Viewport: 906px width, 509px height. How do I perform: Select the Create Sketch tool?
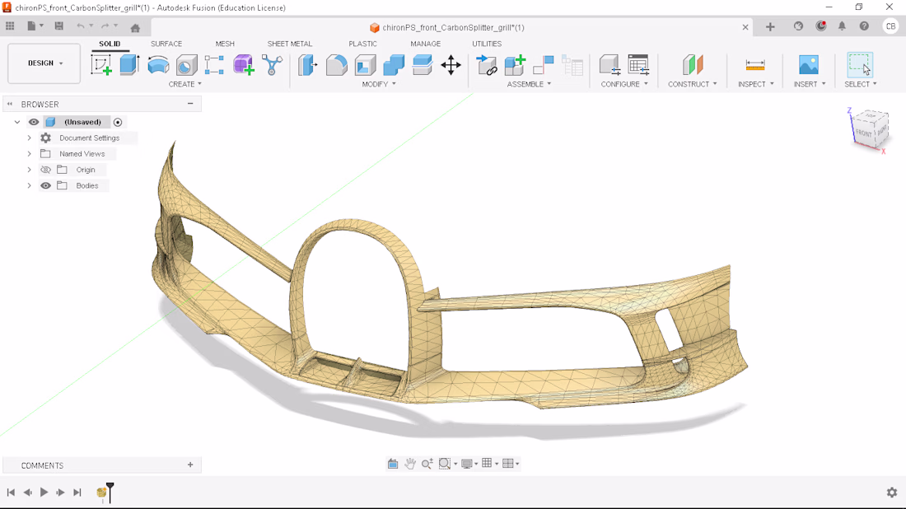101,65
